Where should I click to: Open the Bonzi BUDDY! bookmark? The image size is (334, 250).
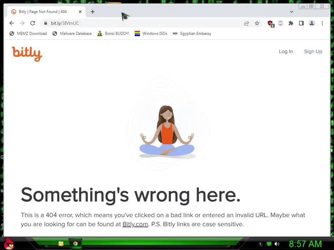click(113, 34)
